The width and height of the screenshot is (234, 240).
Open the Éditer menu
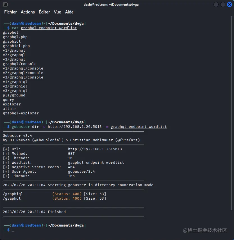44,12
